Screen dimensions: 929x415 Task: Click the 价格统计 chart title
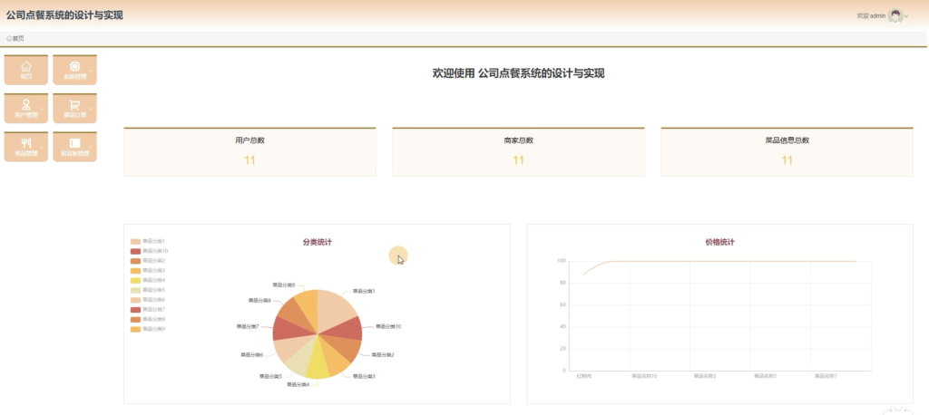[719, 242]
